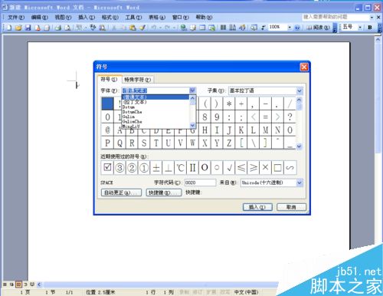Pick the circled 1 recent symbol
Image resolution: width=383 pixels, height=296 pixels.
144,168
